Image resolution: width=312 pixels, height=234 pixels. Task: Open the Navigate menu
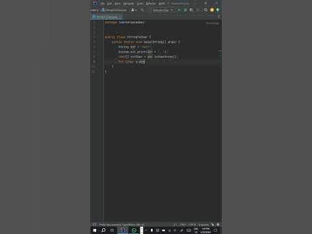[129, 3]
